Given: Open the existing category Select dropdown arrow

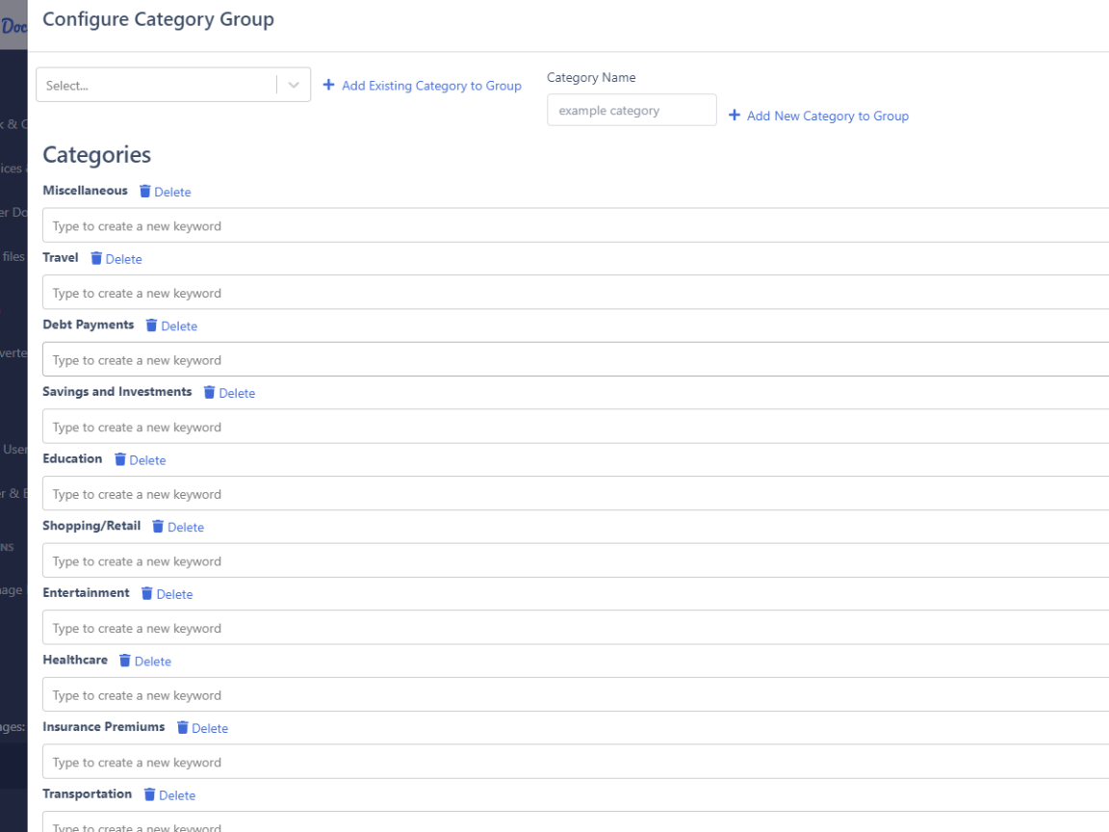Looking at the screenshot, I should (294, 85).
